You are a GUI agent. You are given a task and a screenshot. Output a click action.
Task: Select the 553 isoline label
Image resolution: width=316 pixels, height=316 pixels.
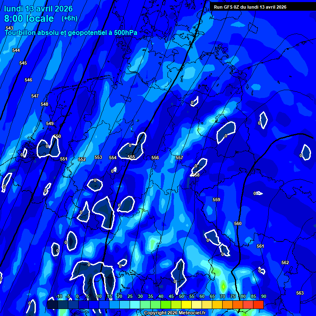click(x=98, y=157)
